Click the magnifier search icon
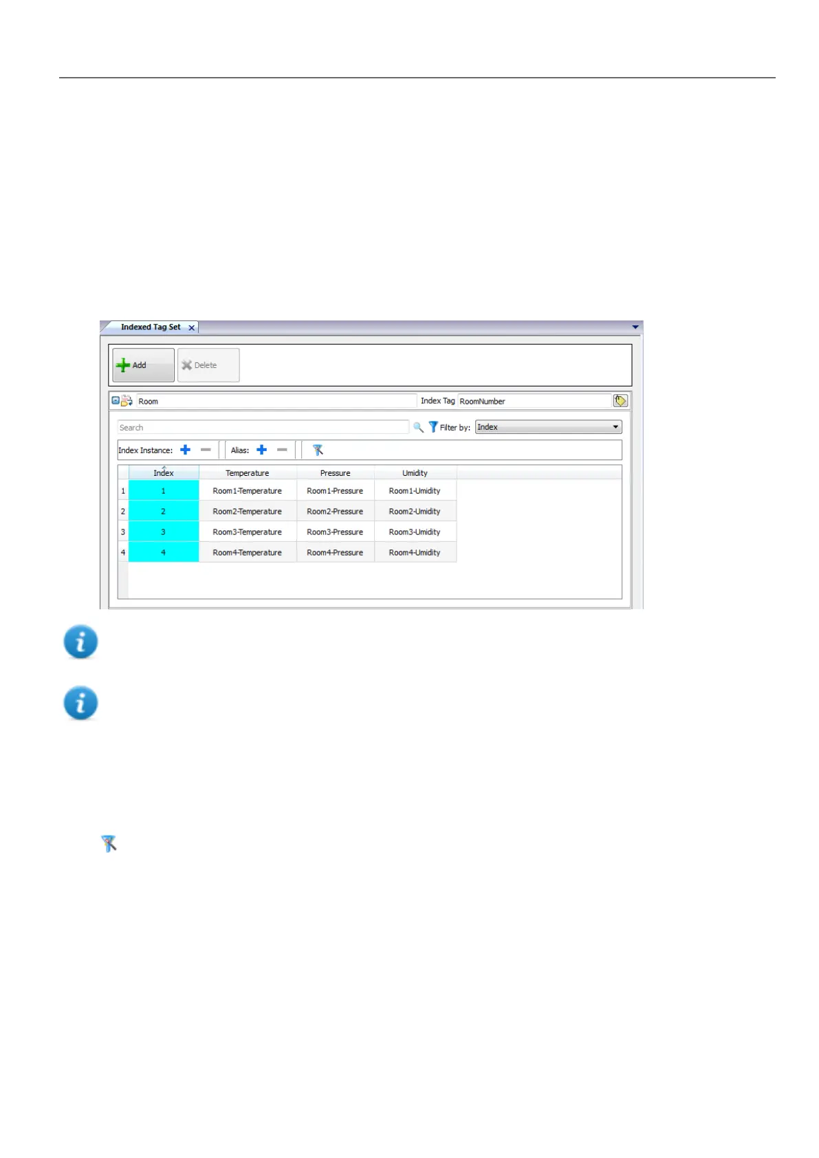This screenshot has width=819, height=1158. point(418,427)
